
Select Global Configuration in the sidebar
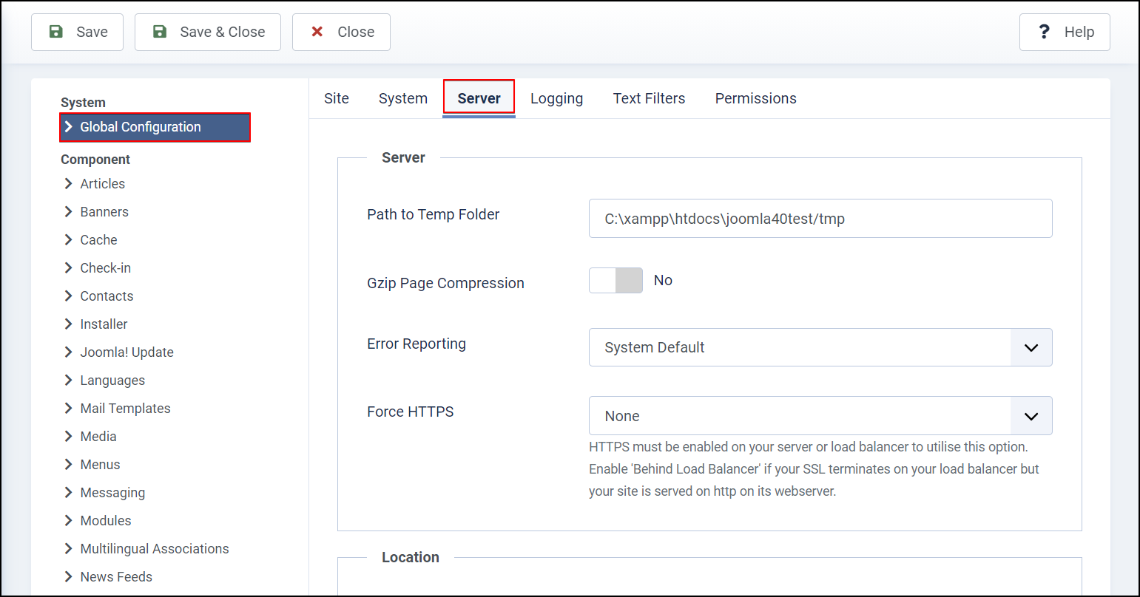(x=155, y=127)
